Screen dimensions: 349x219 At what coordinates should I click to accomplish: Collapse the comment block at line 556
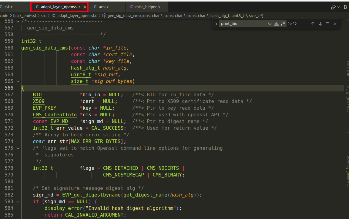(18, 21)
